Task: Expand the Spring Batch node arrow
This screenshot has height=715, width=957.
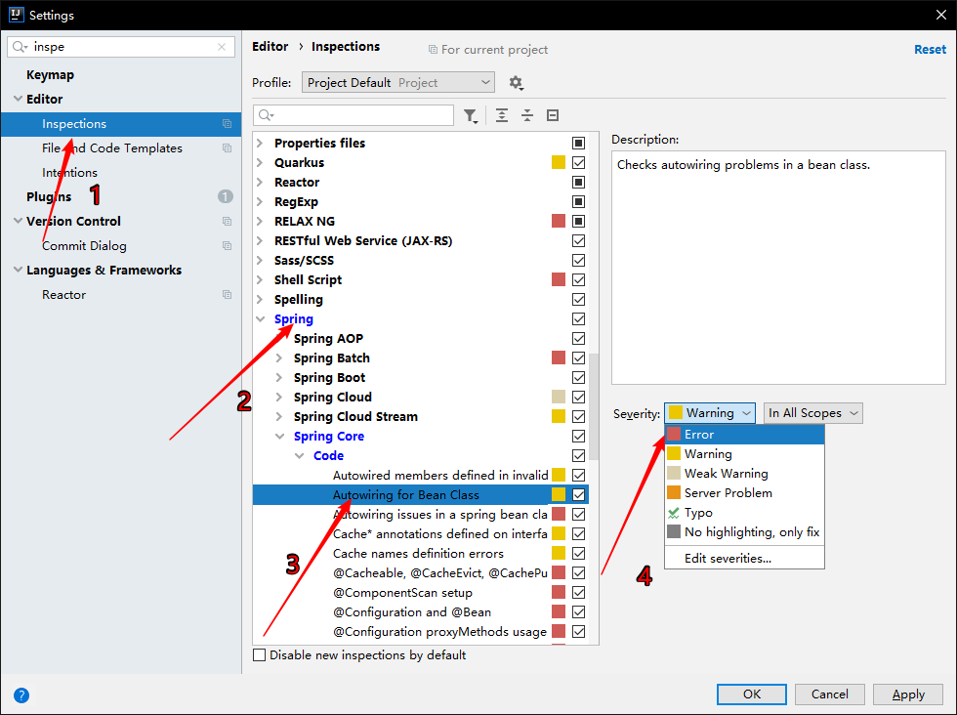Action: coord(279,357)
